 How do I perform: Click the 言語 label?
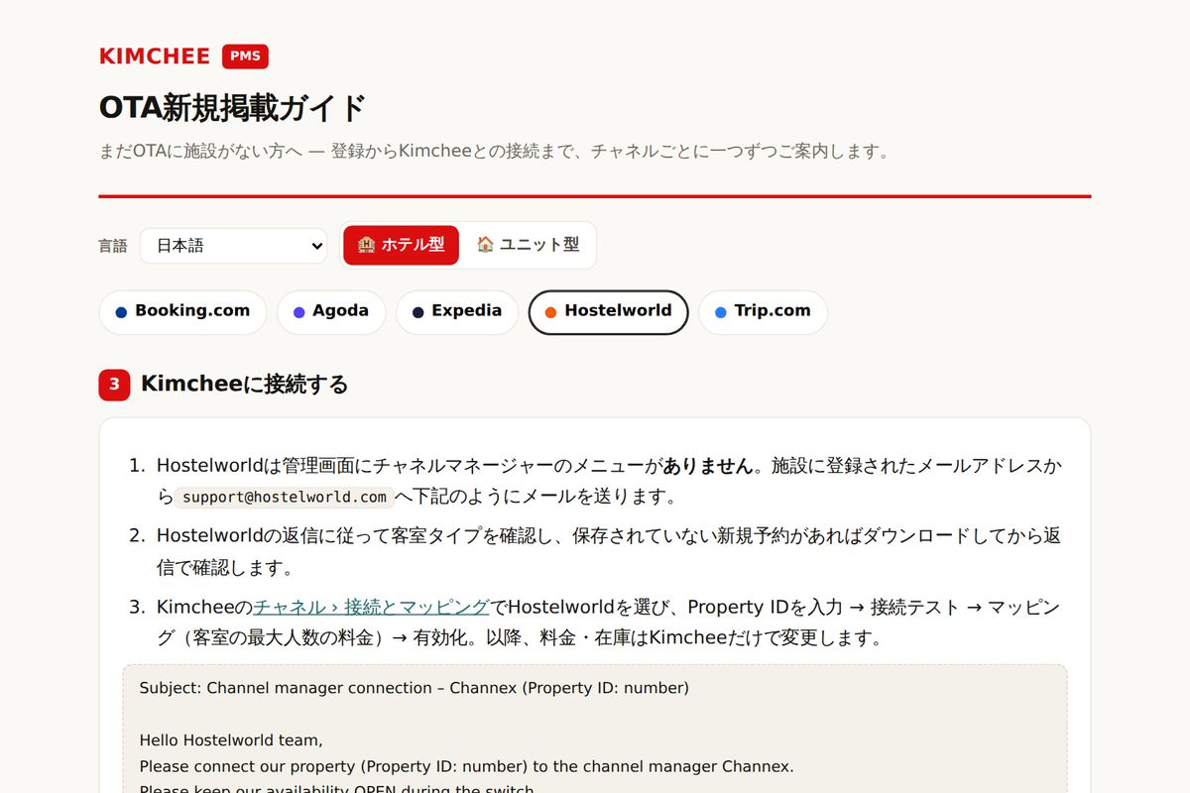113,246
